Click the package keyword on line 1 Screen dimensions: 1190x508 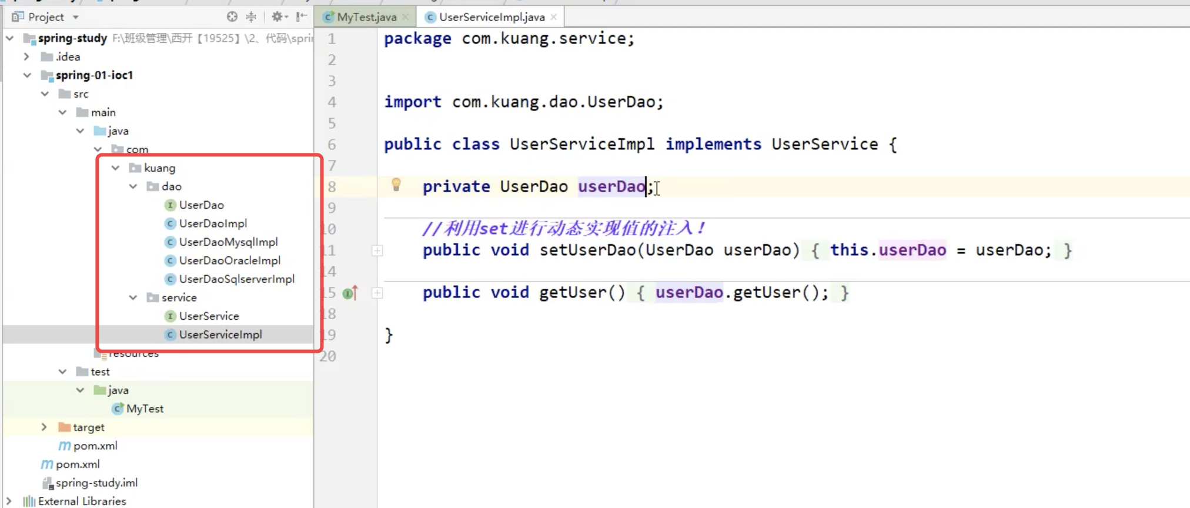click(418, 39)
